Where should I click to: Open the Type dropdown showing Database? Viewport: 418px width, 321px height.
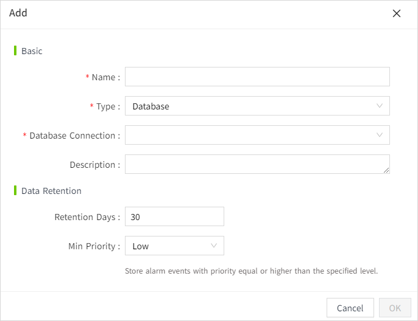pyautogui.click(x=257, y=106)
